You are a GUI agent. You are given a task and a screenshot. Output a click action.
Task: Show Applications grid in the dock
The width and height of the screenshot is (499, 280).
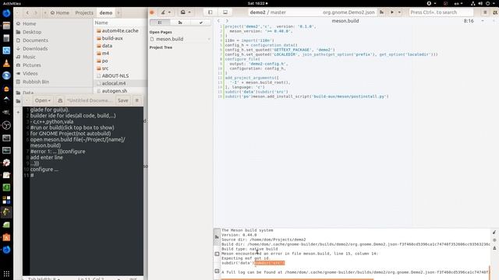pos(6,273)
